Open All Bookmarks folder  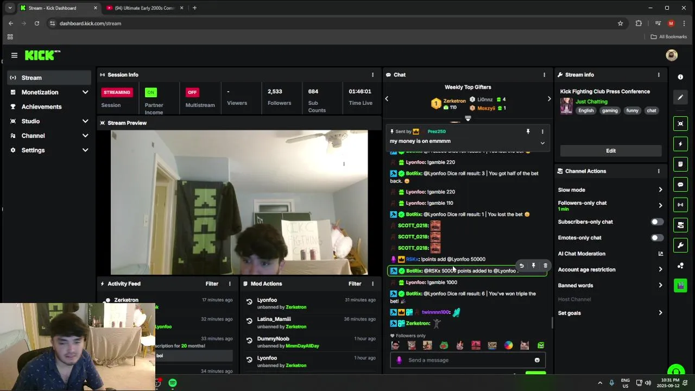(668, 37)
